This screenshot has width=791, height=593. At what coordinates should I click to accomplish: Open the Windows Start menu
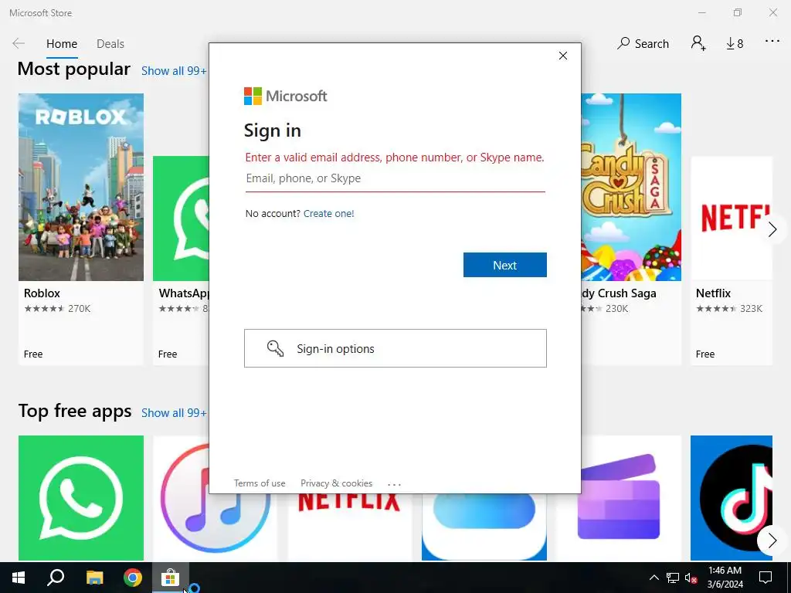[x=19, y=578]
